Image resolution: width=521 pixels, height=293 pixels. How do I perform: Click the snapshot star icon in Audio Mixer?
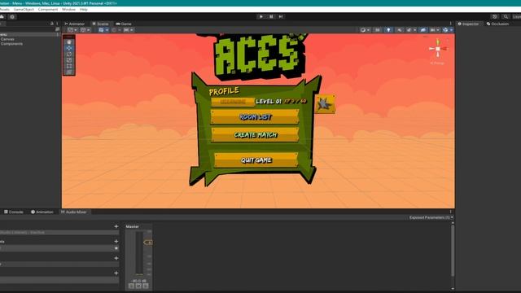(116, 248)
